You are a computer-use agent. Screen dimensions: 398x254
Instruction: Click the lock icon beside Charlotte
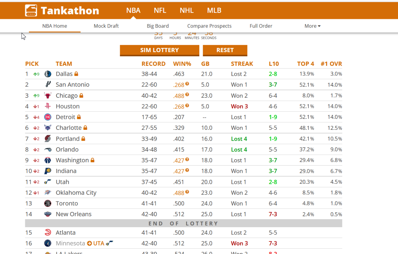[x=85, y=127]
